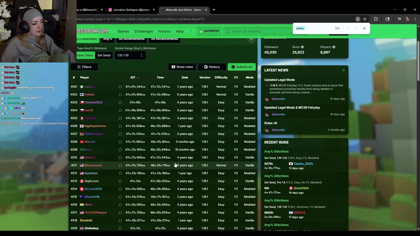Open the run History button
The image size is (420, 236).
pos(212,67)
